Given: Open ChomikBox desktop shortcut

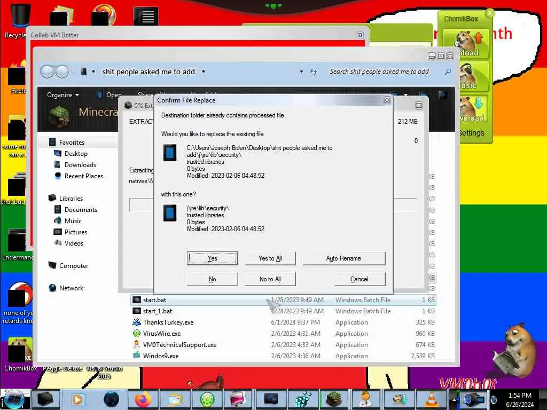Looking at the screenshot, I should tap(20, 354).
